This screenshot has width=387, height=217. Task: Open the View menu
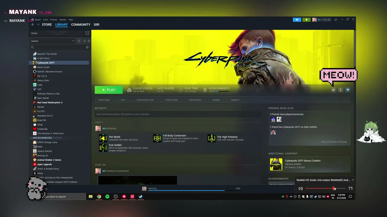click(x=45, y=20)
